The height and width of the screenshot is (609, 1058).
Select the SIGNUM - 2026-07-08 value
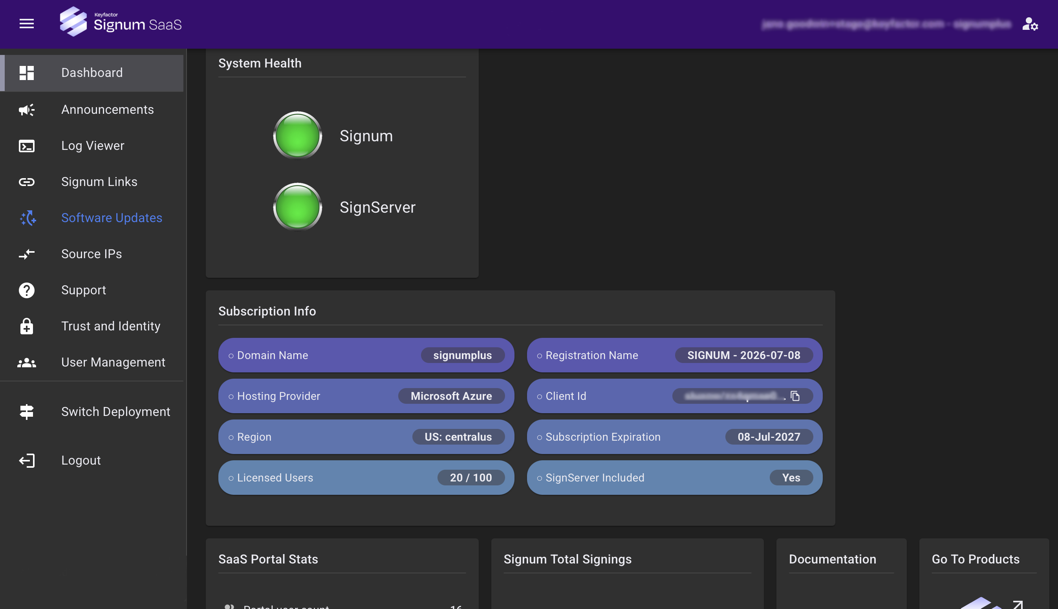click(744, 355)
